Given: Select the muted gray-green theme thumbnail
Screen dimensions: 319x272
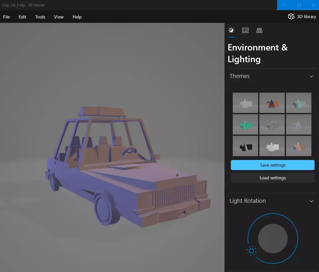Looking at the screenshot, I should click(x=272, y=124).
